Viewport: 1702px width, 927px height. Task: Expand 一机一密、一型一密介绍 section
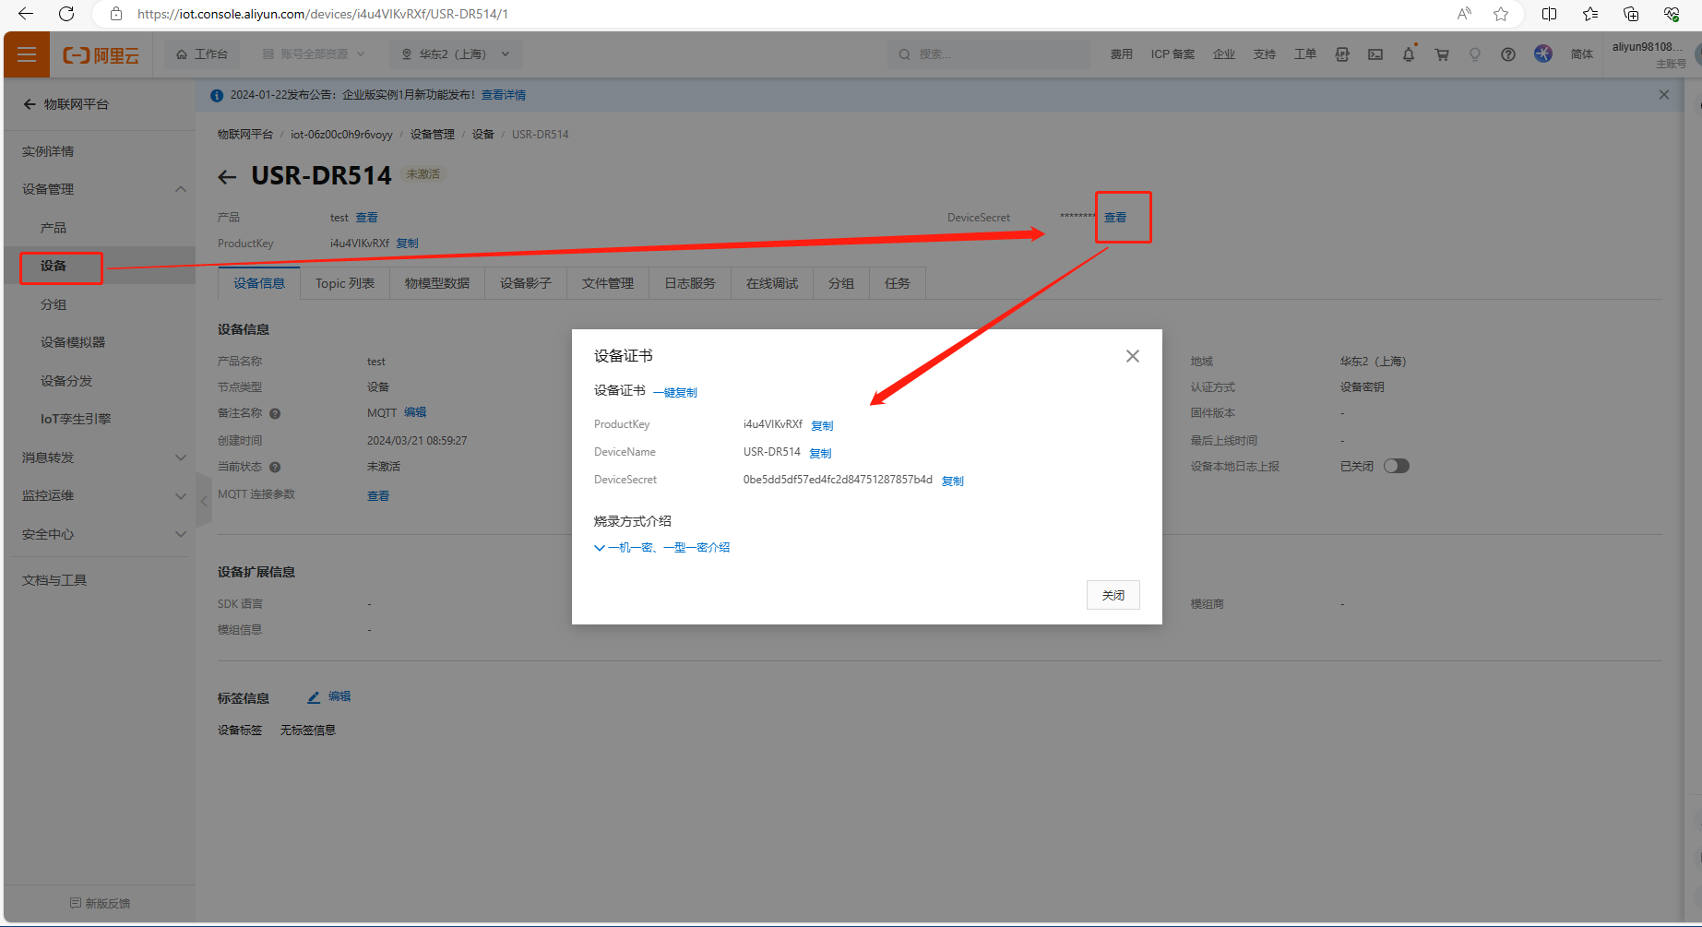[x=661, y=548]
